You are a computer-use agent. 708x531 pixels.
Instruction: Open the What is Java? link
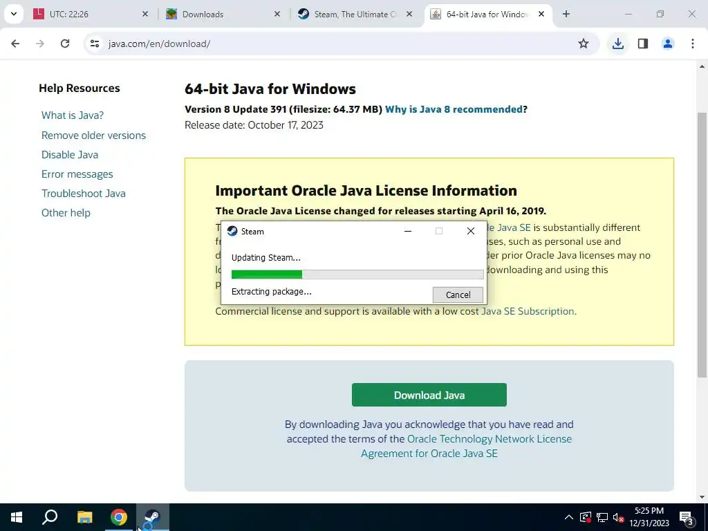(x=73, y=115)
